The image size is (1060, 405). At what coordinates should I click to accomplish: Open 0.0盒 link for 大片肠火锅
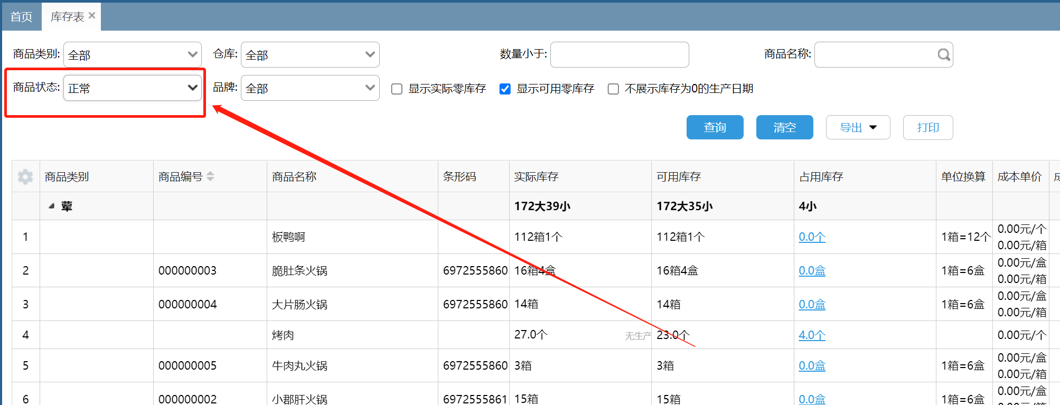(x=812, y=305)
